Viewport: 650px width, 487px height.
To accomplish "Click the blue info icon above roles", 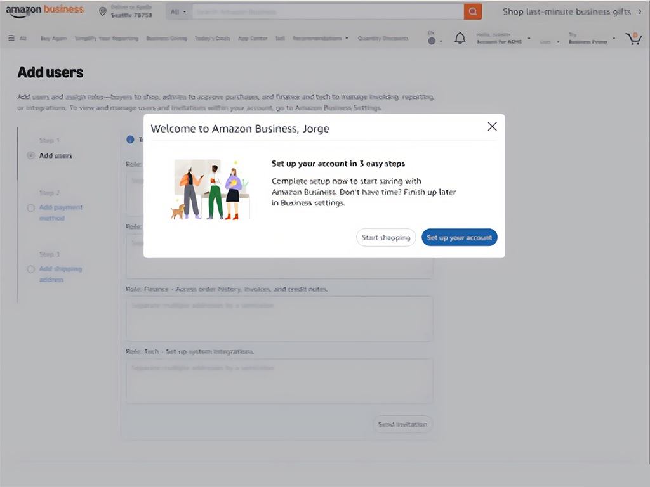I will (x=130, y=140).
